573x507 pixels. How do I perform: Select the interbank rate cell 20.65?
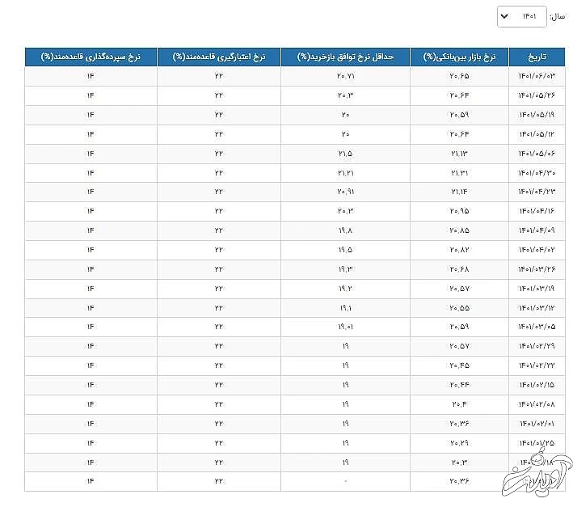coord(459,76)
